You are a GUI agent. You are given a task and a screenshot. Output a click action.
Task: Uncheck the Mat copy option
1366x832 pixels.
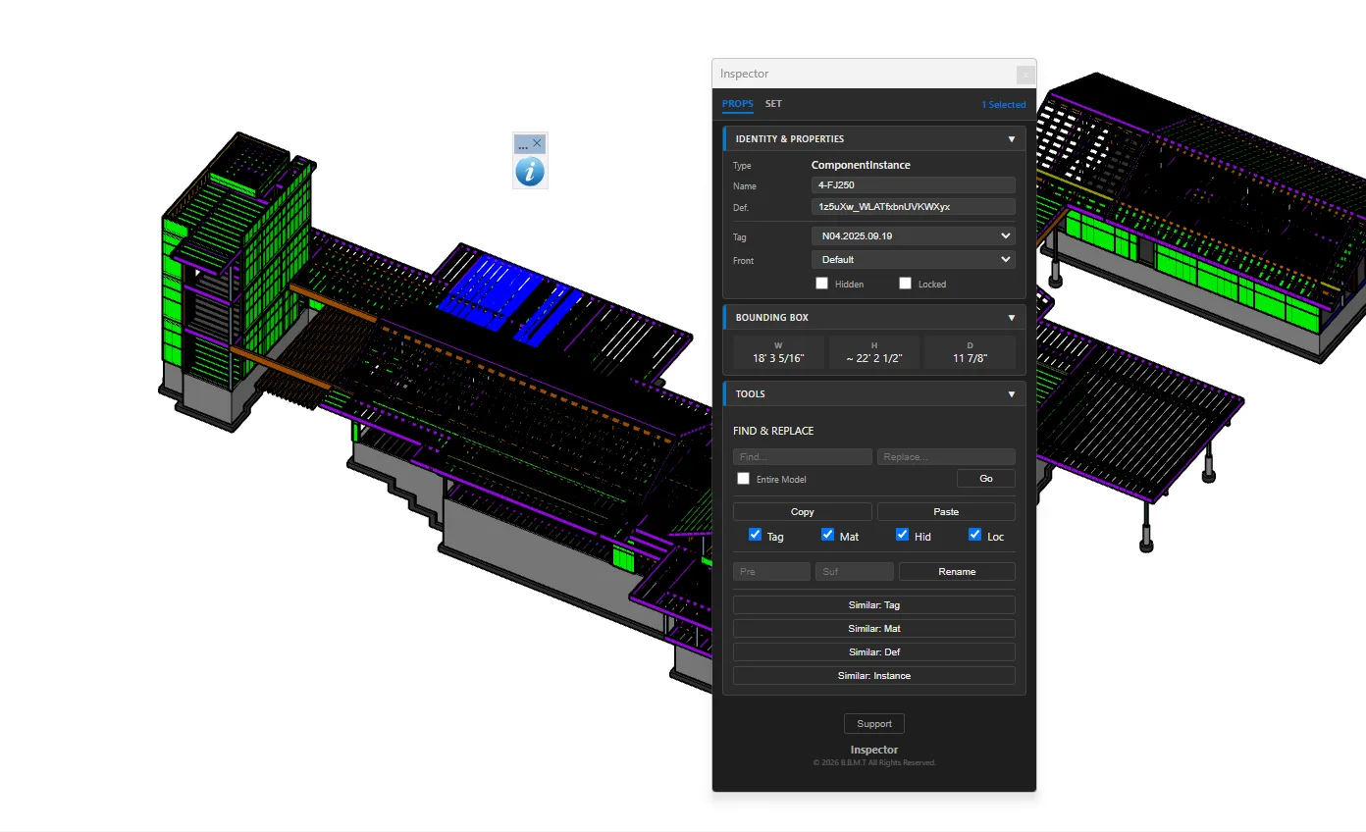point(828,535)
